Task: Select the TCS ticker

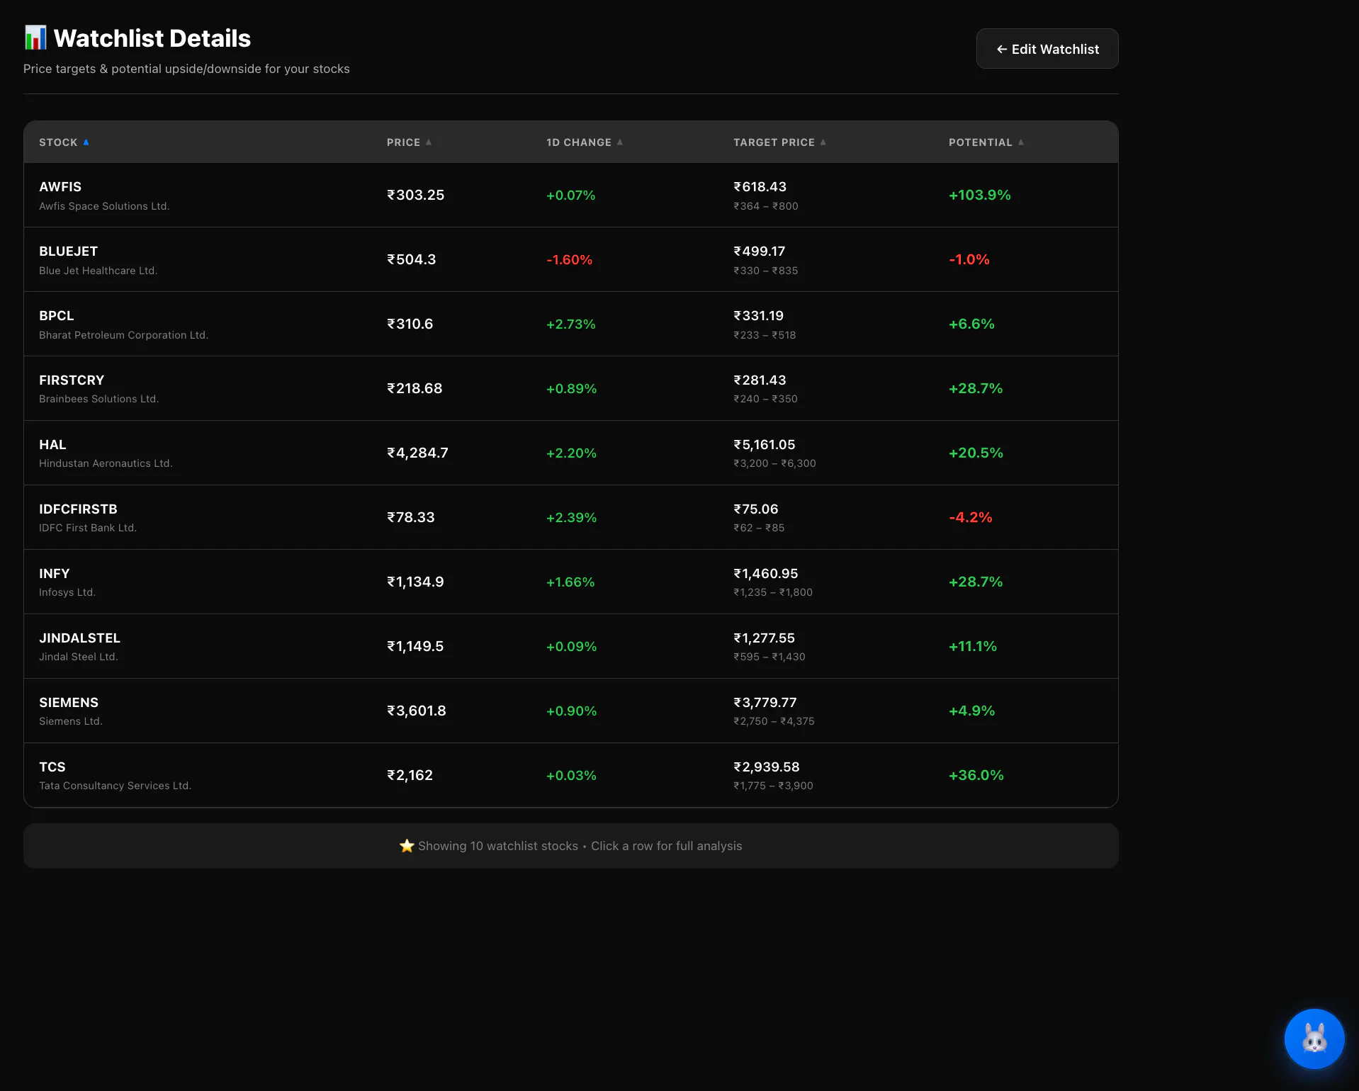Action: coord(52,767)
